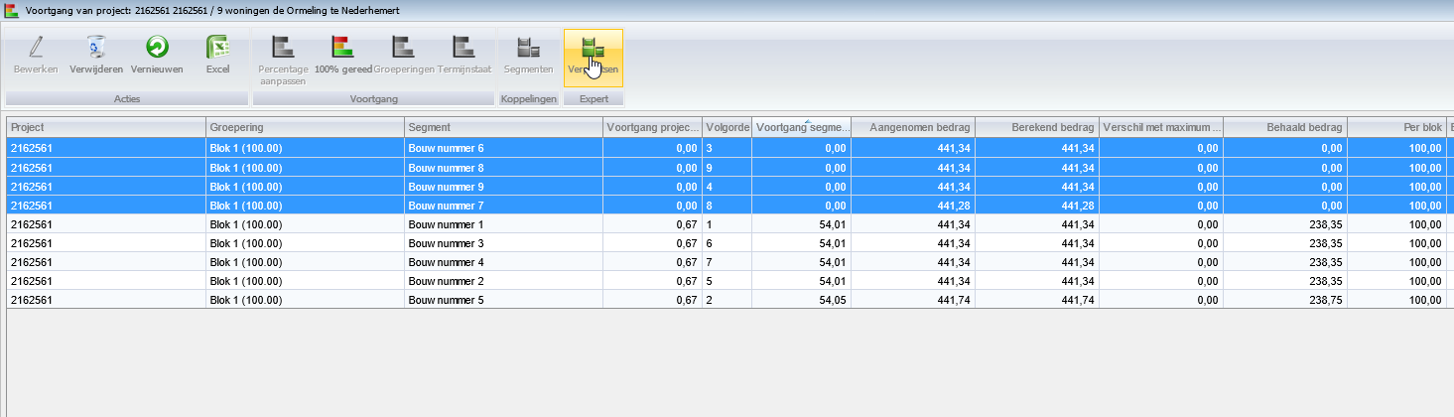Click the Verwijderen recycle bin icon

(x=96, y=48)
